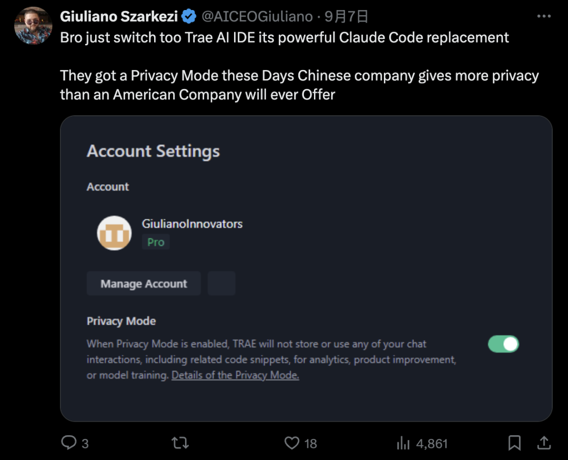Click the blue verified badge
This screenshot has height=460, width=568.
189,17
